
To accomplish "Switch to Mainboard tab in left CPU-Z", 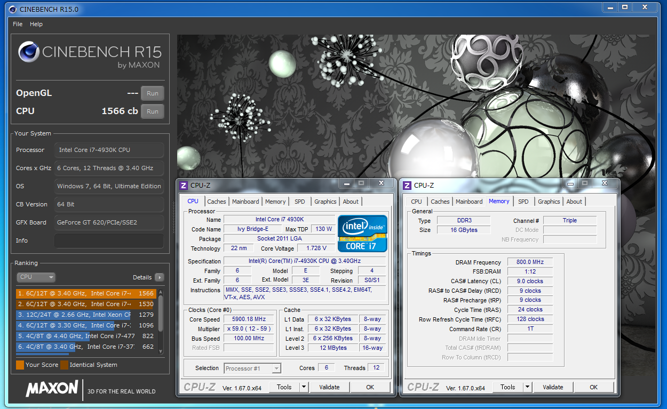I will pyautogui.click(x=245, y=202).
